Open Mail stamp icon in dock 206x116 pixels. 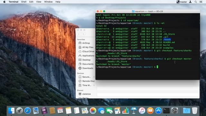pyautogui.click(x=36, y=111)
